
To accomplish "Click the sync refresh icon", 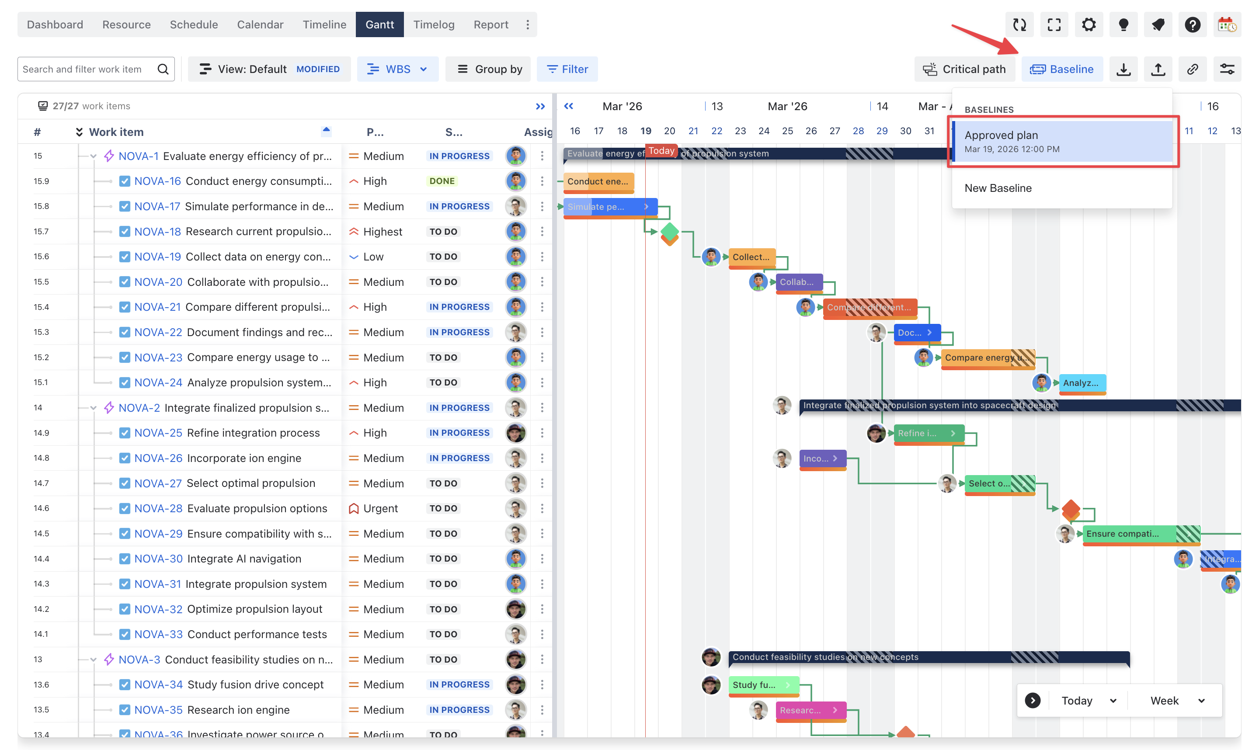I will pos(1019,25).
